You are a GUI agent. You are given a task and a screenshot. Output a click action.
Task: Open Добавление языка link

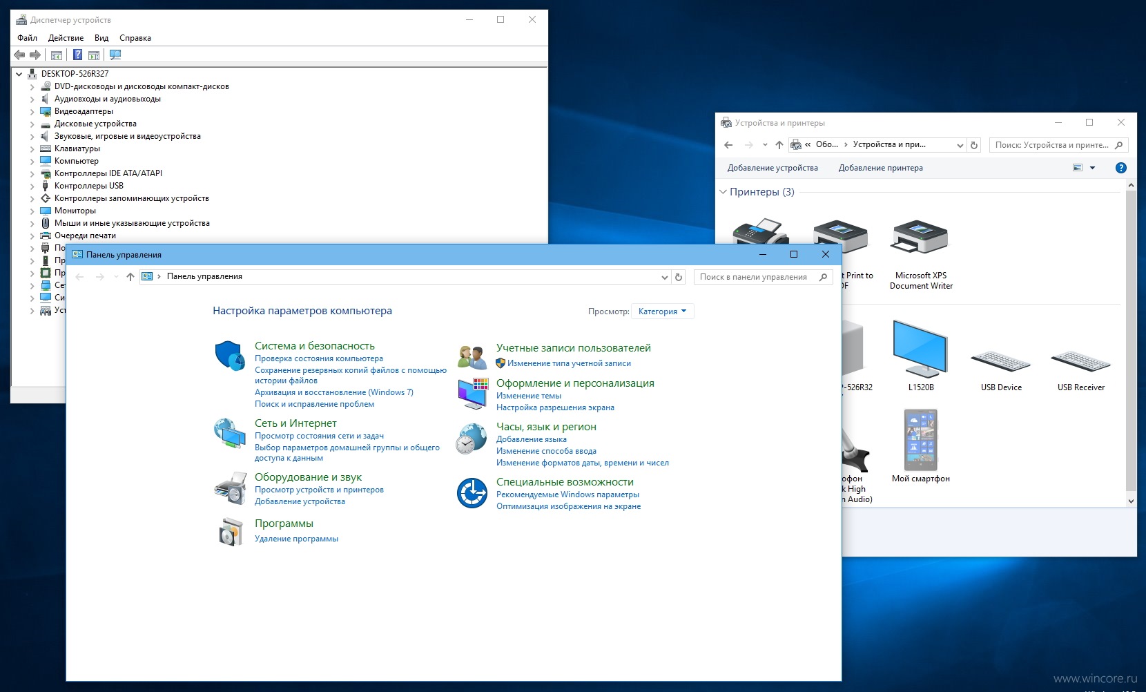(532, 439)
